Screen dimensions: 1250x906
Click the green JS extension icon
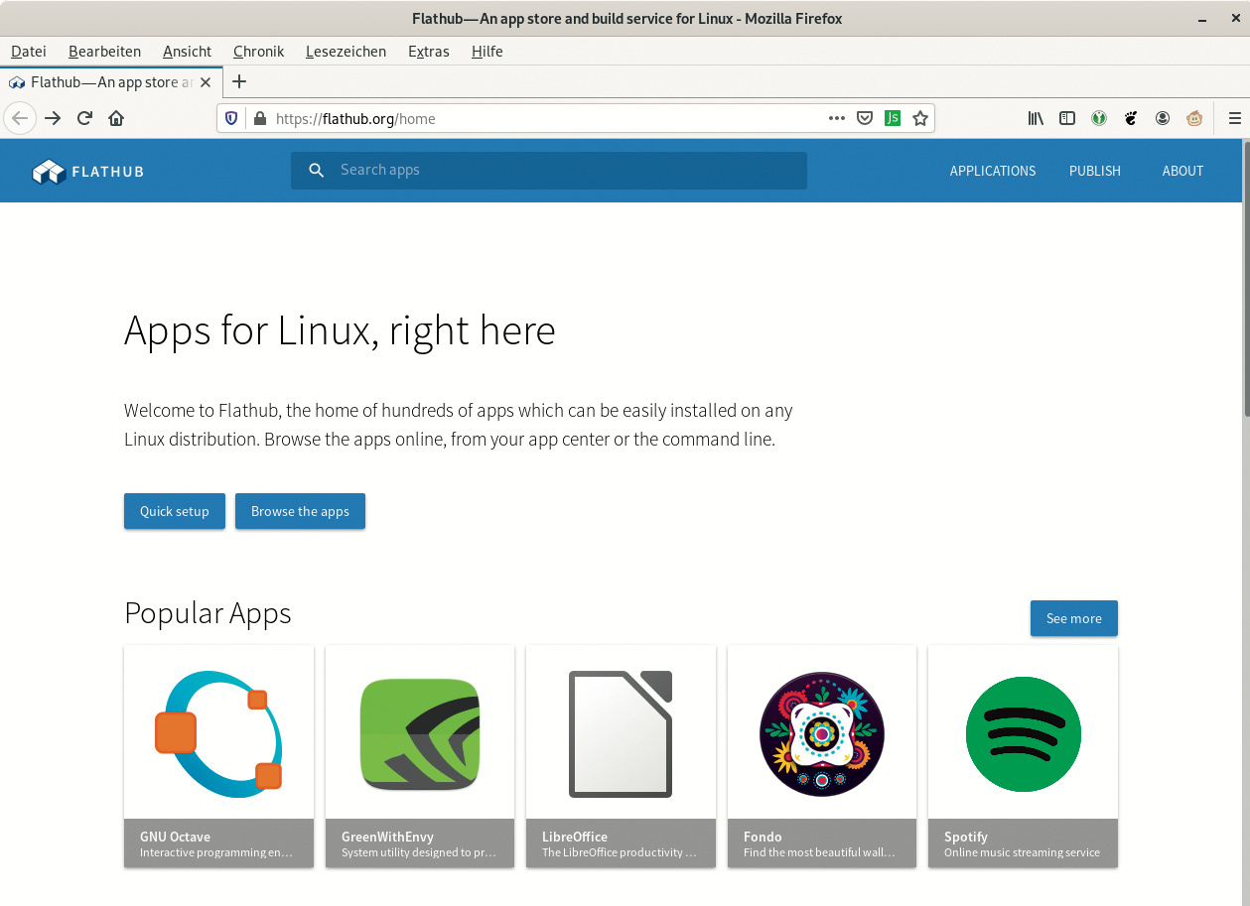[x=893, y=118]
